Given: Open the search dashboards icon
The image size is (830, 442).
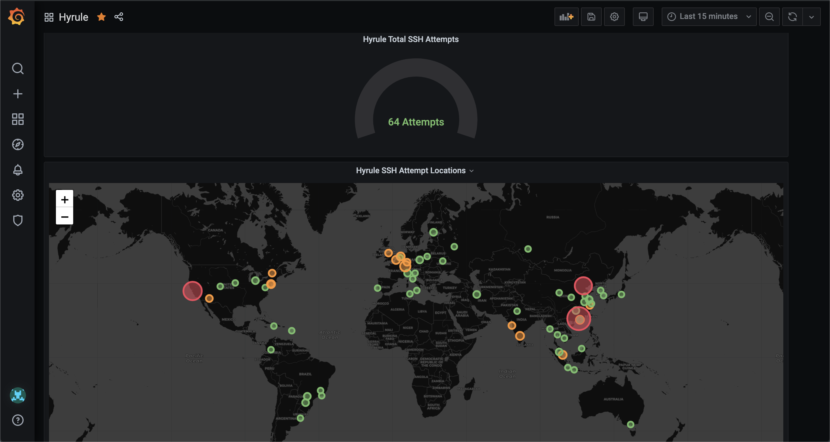Looking at the screenshot, I should pos(18,68).
